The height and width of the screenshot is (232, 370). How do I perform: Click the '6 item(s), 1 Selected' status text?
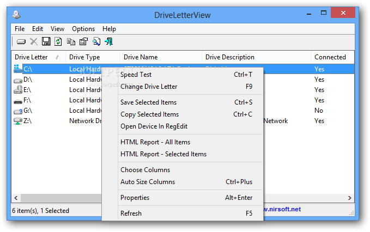pos(40,211)
